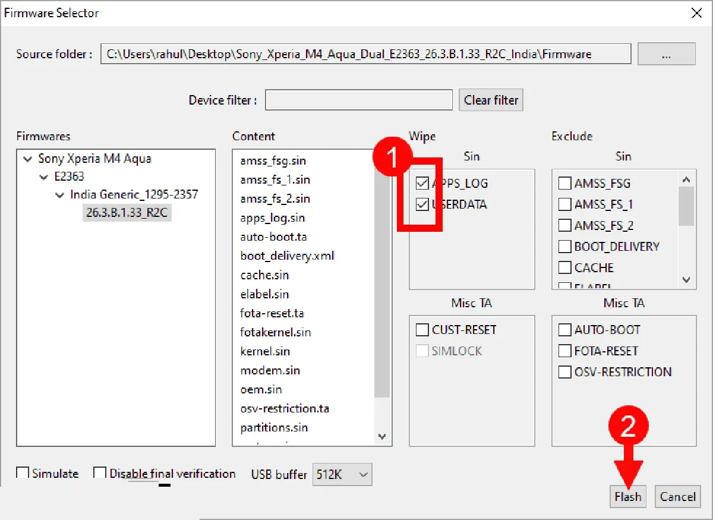Screen dimensions: 713x520
Task: Select firmware version 26.3.B.1.33_R2C
Action: [127, 213]
